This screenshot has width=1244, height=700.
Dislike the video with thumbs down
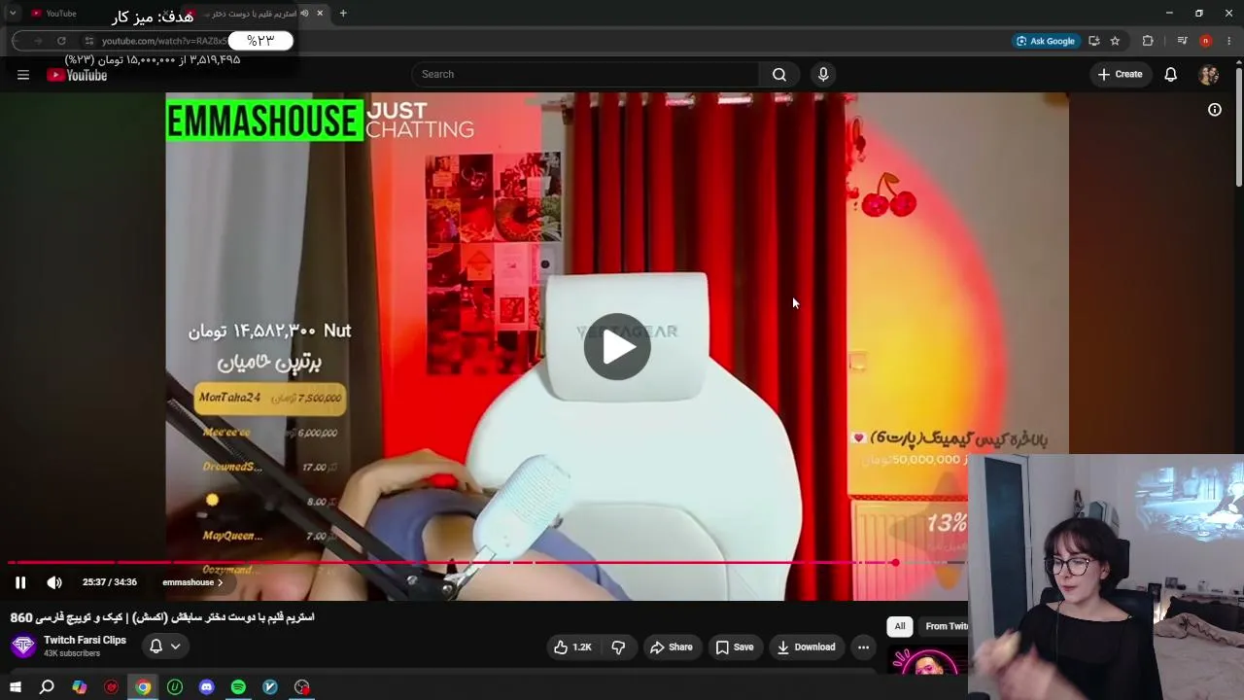[618, 647]
